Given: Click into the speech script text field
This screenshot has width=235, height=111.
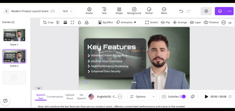Looking at the screenshot, I should [134, 105].
